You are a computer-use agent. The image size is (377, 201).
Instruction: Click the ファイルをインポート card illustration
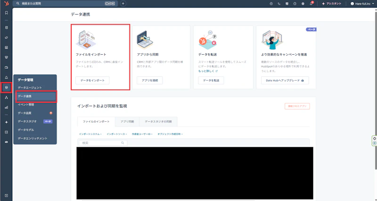pos(86,39)
